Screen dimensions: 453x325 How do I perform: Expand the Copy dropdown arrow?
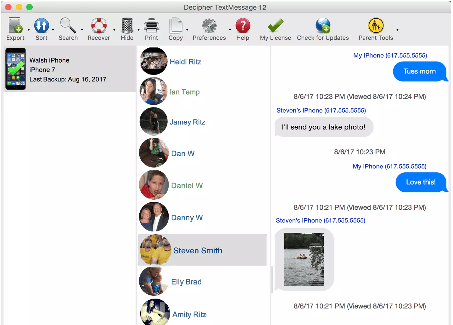[x=187, y=30]
